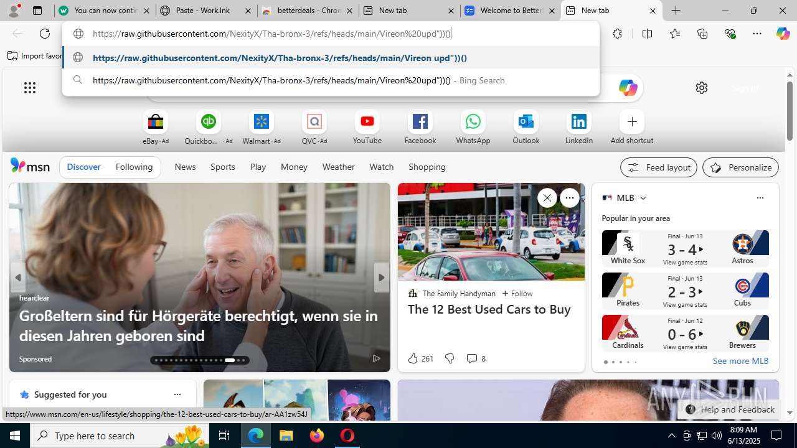This screenshot has height=448, width=797.
Task: Open the used cars article thumbnail
Action: click(491, 231)
